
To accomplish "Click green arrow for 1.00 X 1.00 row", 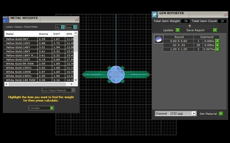I will click(x=217, y=49).
